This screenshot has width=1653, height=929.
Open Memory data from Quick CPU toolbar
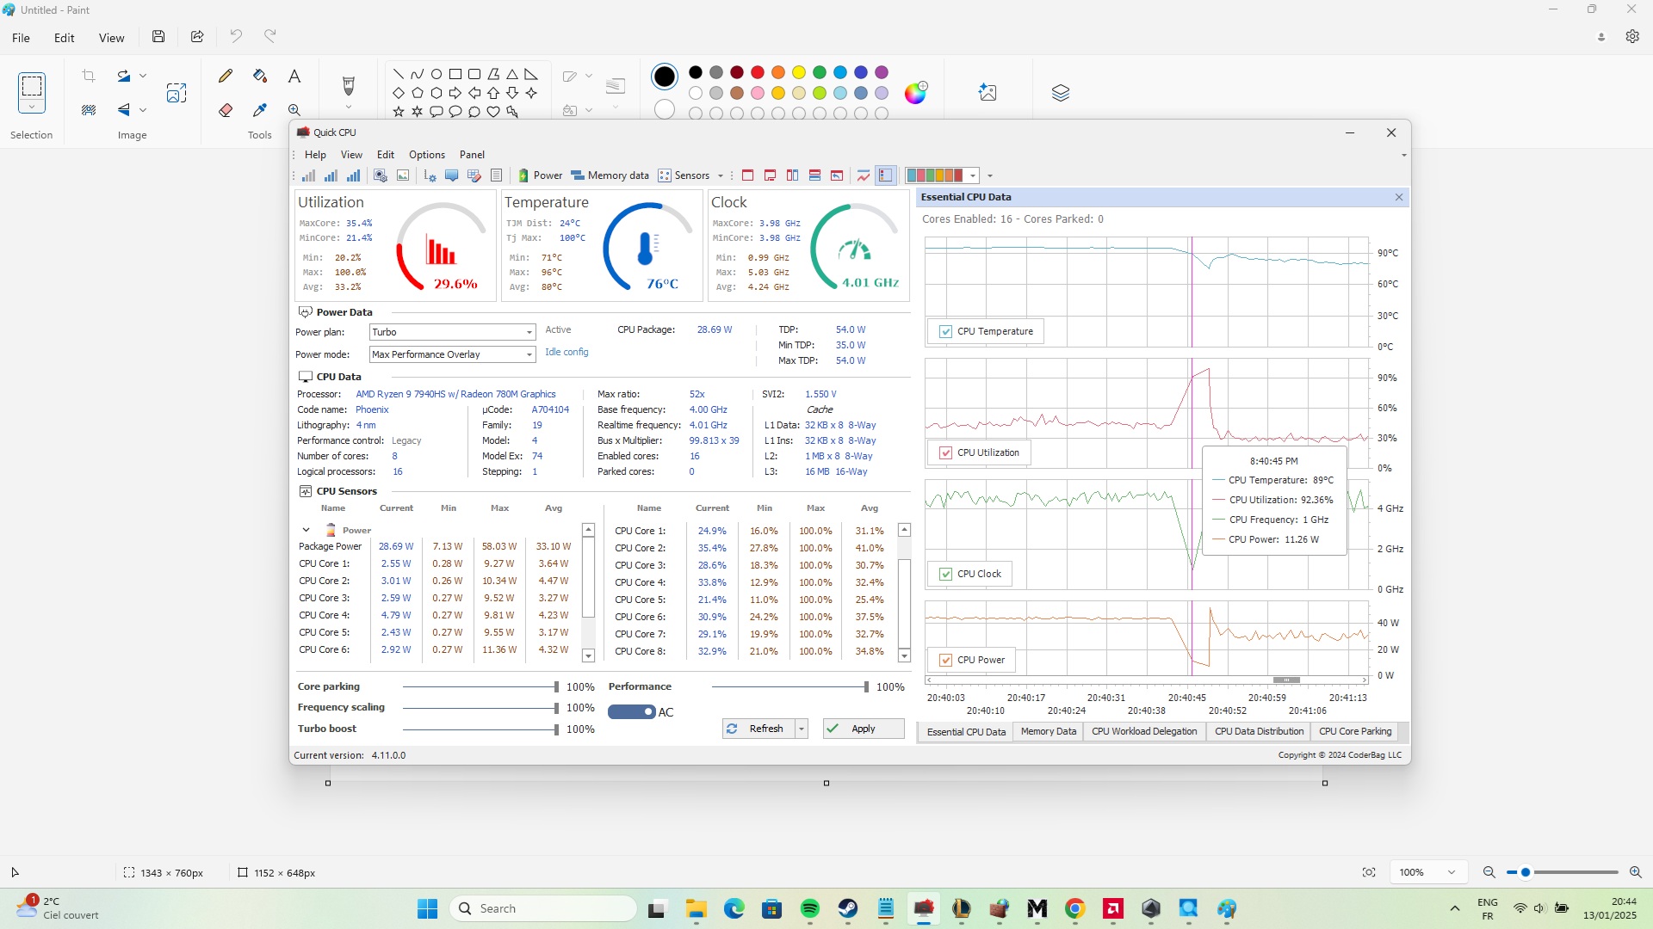coord(610,175)
